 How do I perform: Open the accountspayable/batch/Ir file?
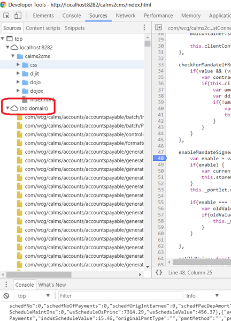click(x=84, y=117)
